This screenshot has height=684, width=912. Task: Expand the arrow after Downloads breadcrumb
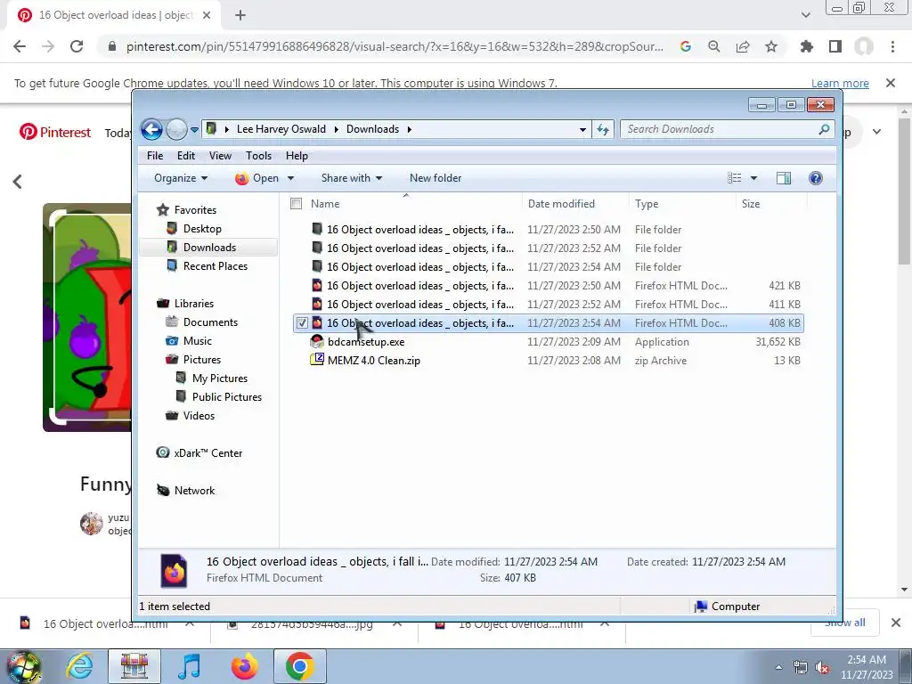[x=409, y=129]
